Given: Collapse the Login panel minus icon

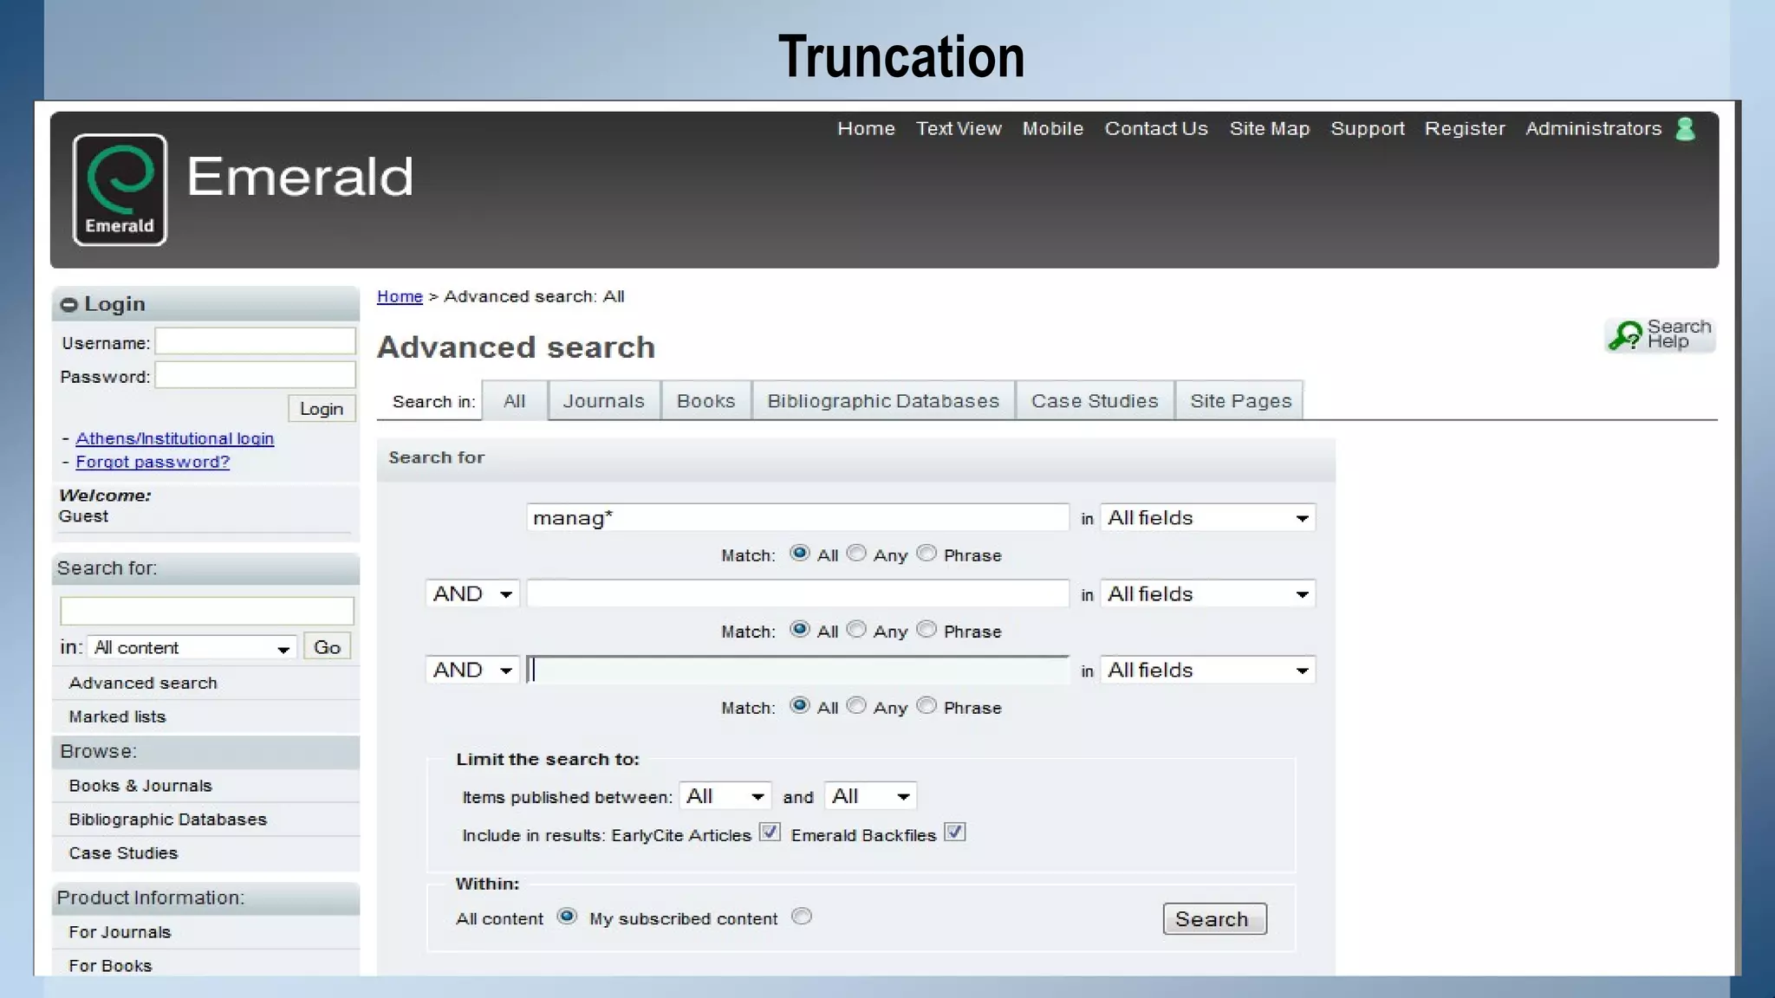Looking at the screenshot, I should (x=68, y=305).
